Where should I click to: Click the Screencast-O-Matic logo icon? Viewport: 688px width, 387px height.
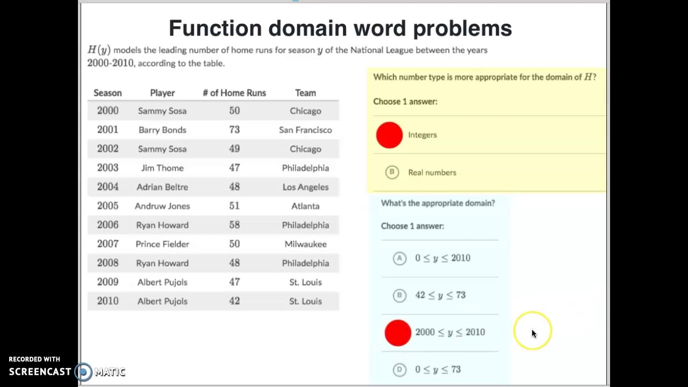[x=83, y=371]
